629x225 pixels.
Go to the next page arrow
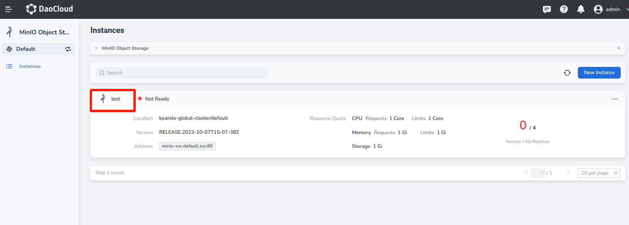pyautogui.click(x=568, y=173)
